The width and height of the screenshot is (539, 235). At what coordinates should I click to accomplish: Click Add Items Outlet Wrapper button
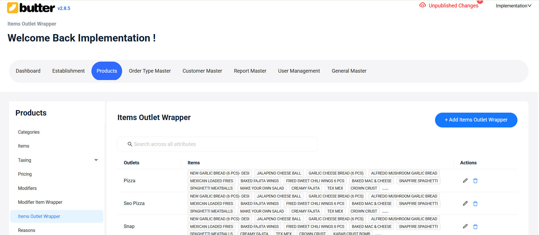tap(476, 120)
